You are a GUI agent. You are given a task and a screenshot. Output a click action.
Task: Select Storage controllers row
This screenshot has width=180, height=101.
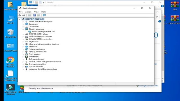point(37,64)
